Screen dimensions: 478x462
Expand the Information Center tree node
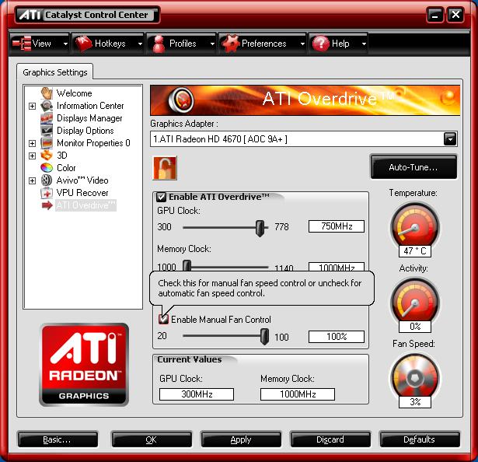tap(32, 106)
